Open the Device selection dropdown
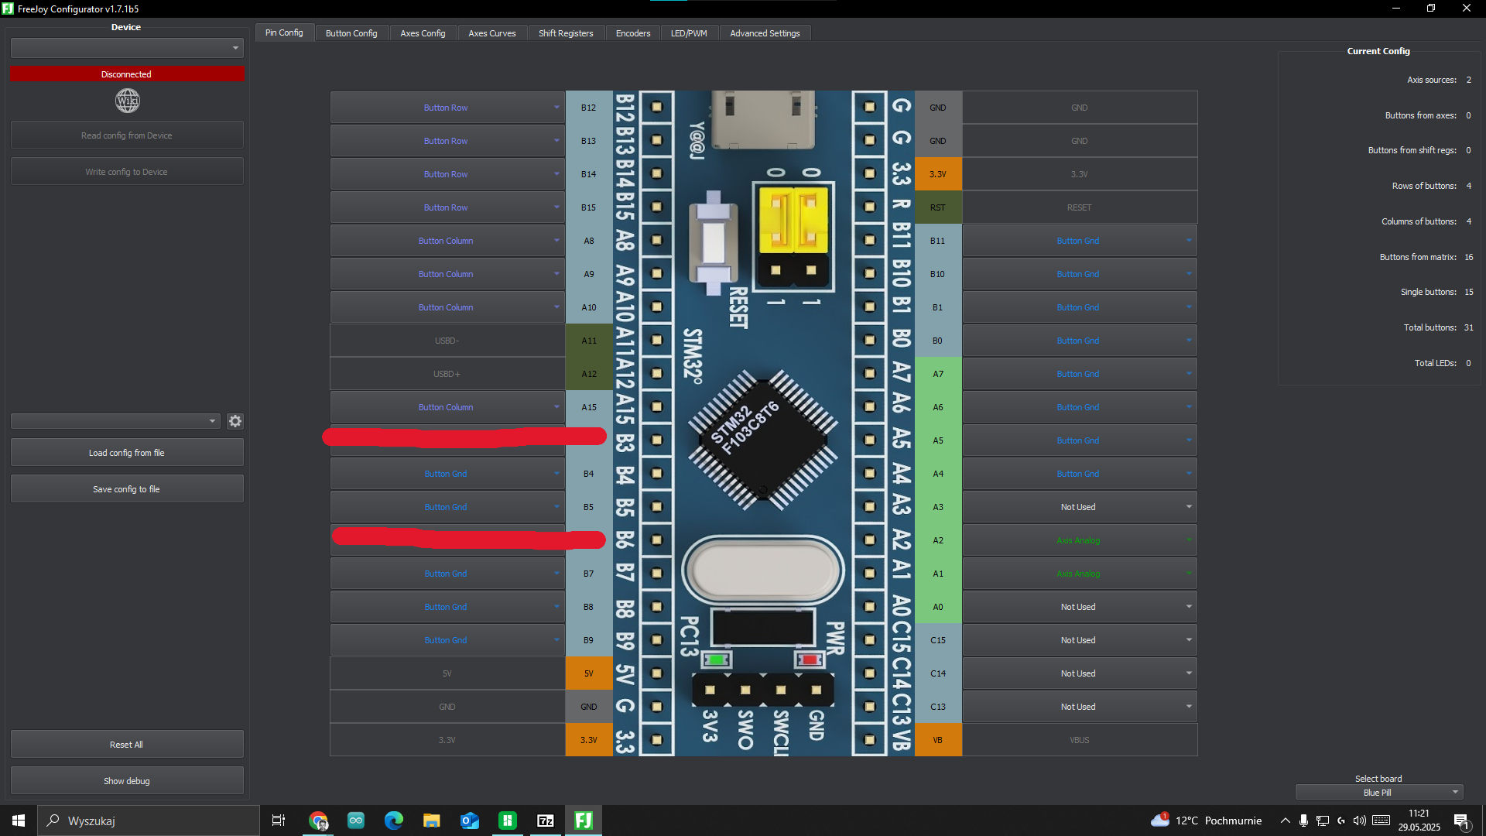The image size is (1486, 836). point(127,48)
